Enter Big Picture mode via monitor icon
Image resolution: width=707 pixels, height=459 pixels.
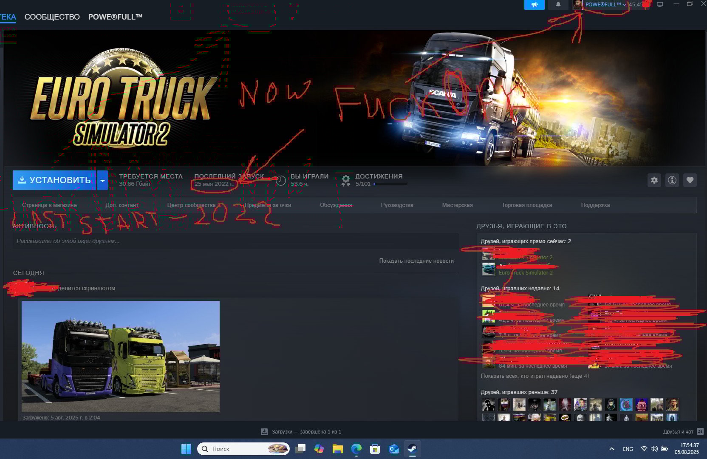660,5
